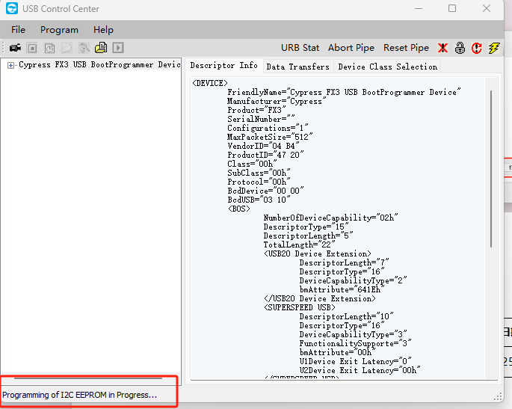Click the TotalLength="22" line
This screenshot has height=409, width=512.
(299, 245)
